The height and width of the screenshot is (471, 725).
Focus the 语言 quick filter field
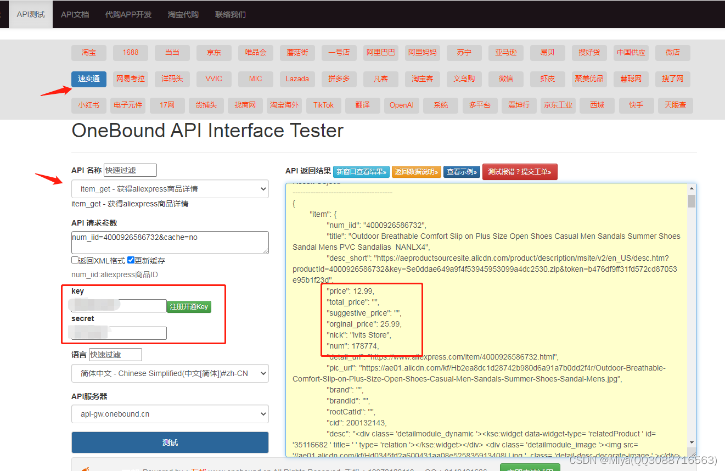tap(115, 355)
